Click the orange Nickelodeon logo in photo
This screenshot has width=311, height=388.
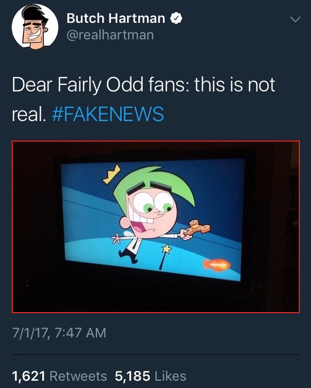217,265
